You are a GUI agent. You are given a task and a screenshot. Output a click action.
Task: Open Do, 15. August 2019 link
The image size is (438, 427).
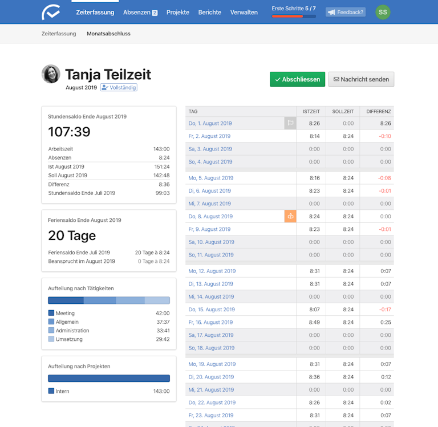pyautogui.click(x=212, y=310)
